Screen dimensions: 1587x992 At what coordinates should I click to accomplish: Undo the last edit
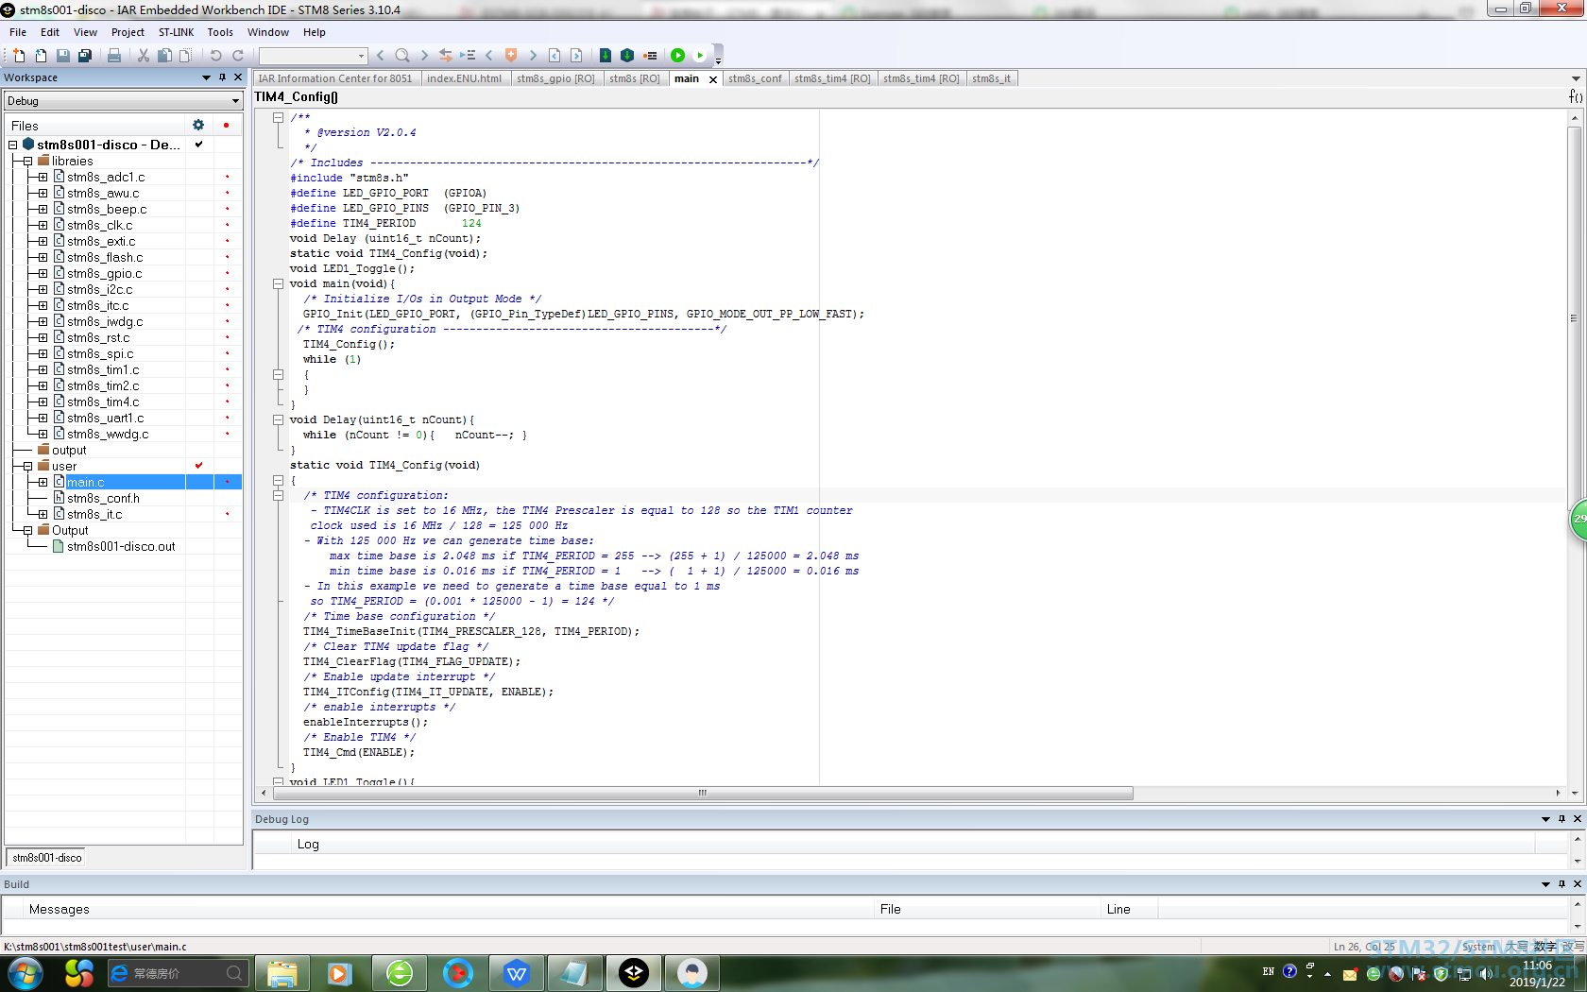(216, 56)
